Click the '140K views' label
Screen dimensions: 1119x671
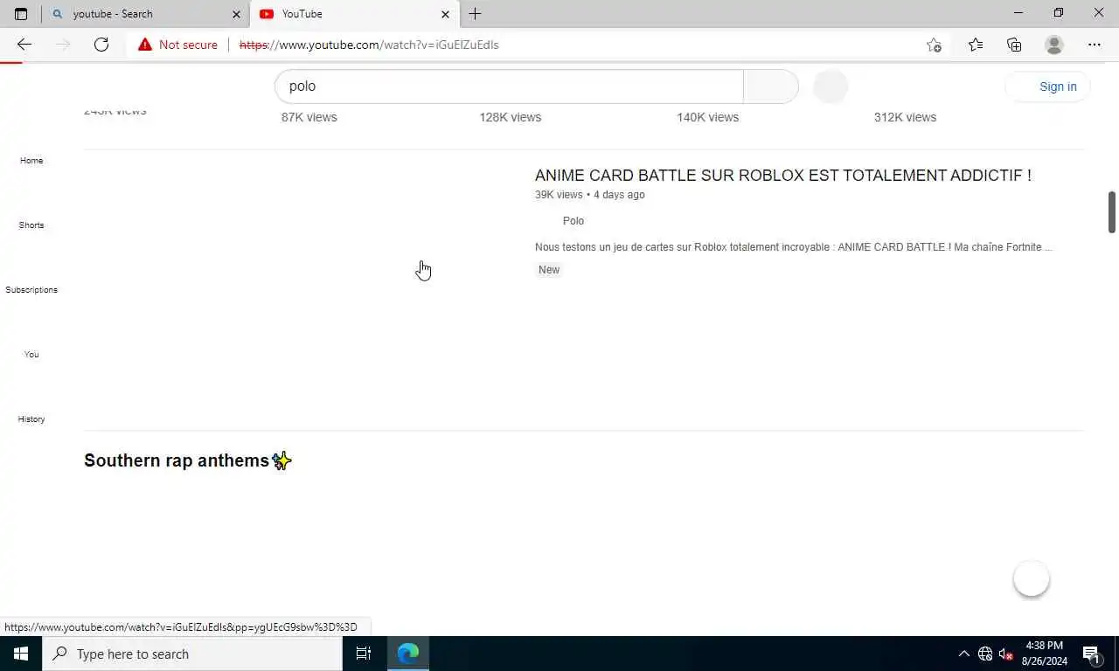click(x=708, y=117)
